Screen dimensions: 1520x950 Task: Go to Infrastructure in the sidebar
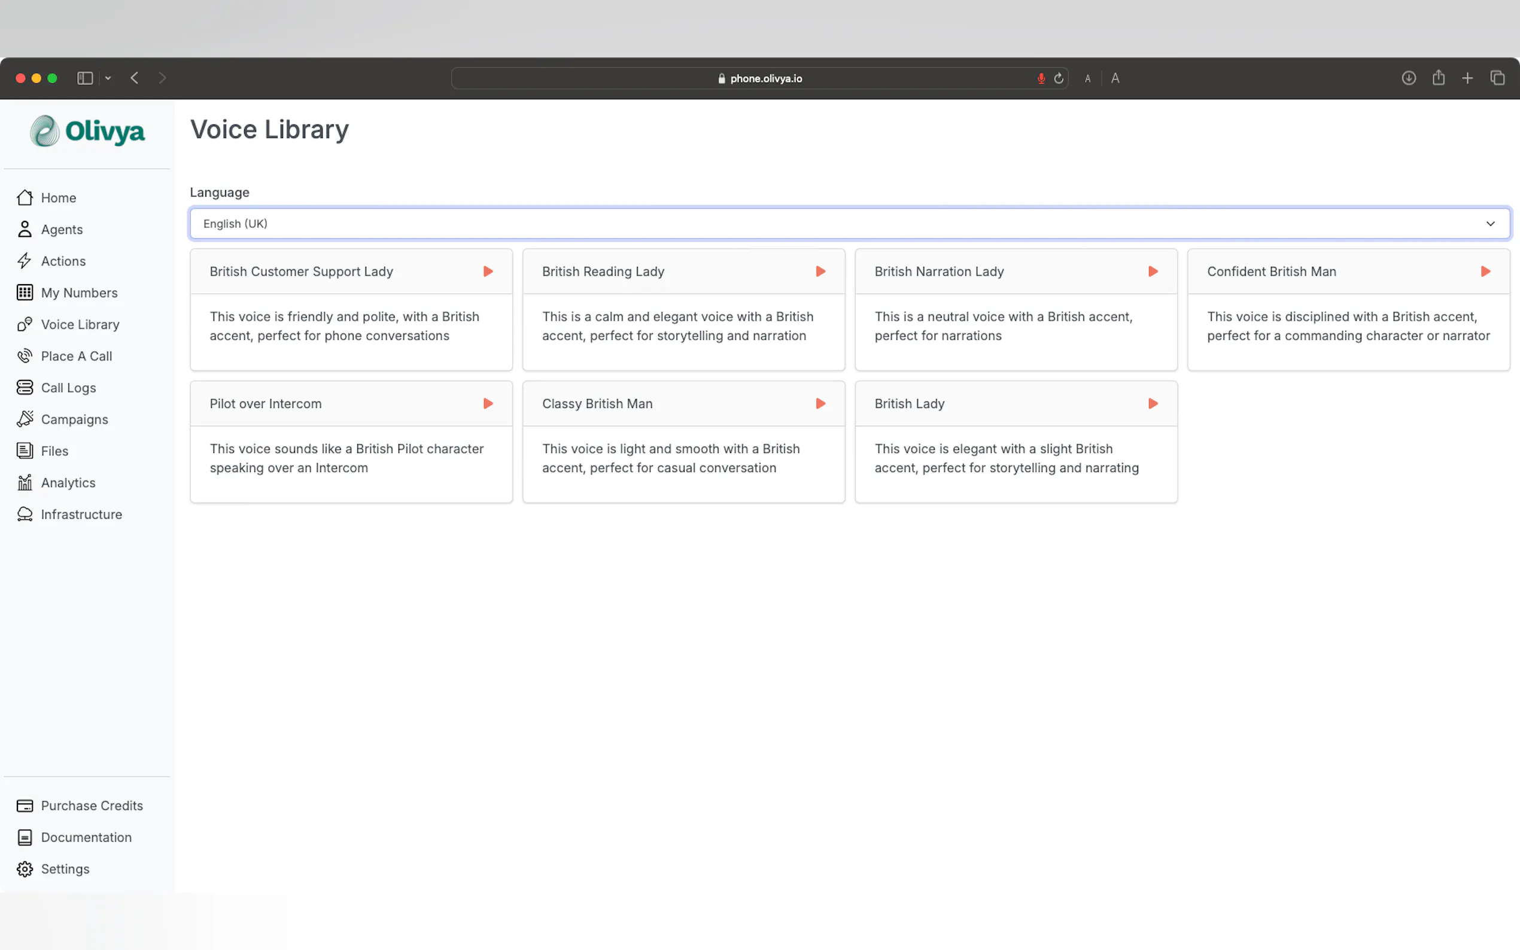click(81, 514)
